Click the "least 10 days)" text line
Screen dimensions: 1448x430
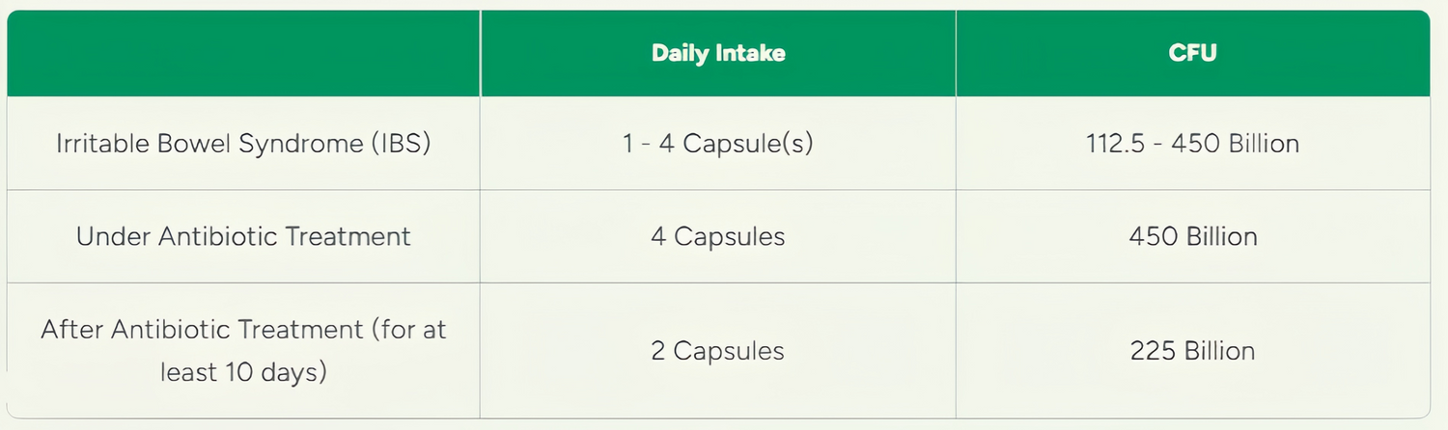(x=243, y=371)
